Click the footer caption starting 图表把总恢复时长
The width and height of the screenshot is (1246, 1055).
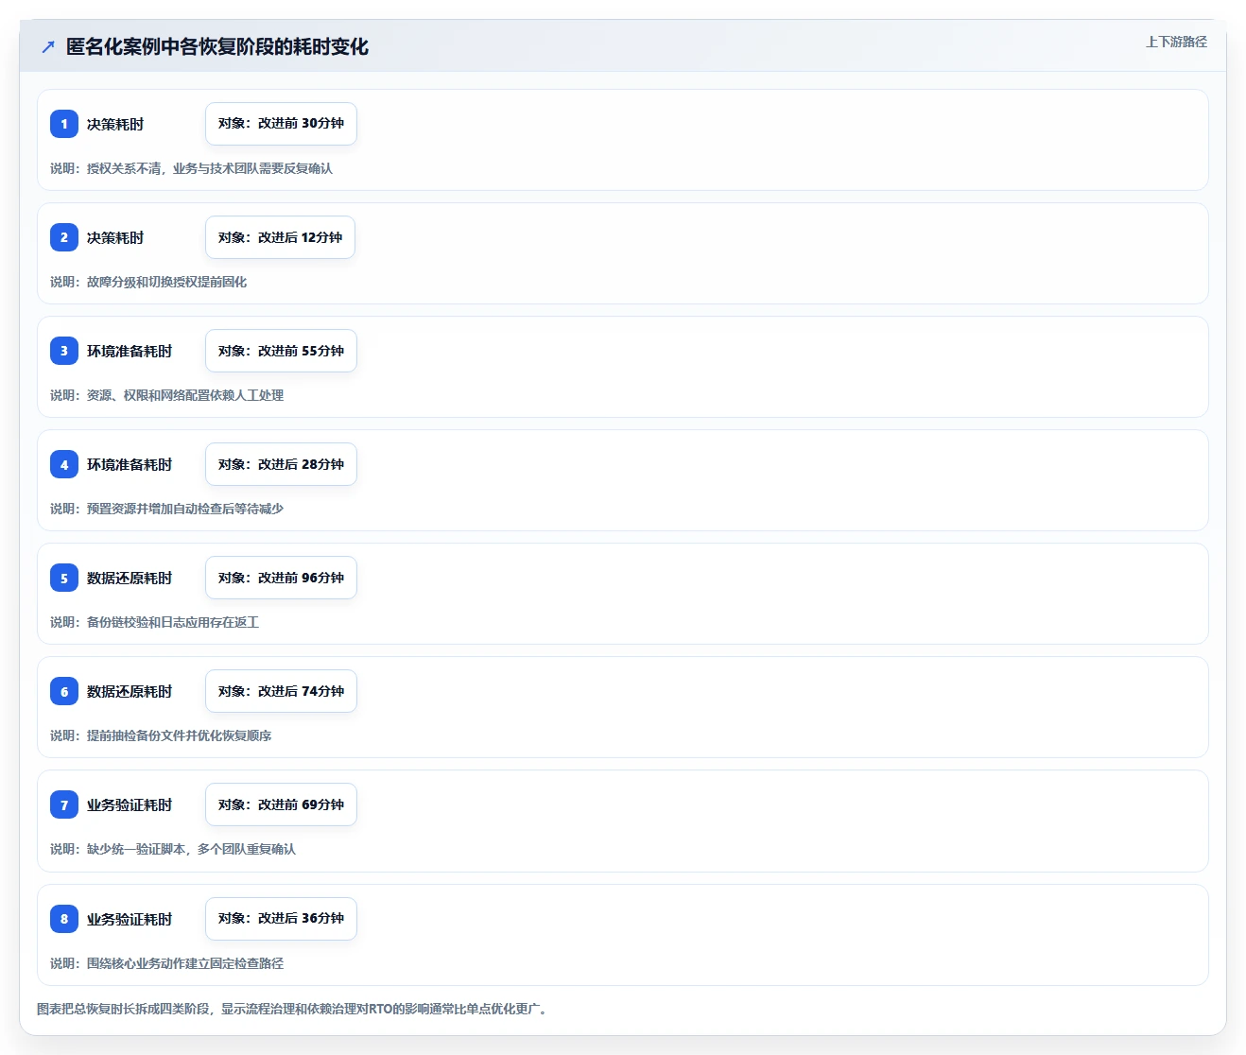tap(294, 1009)
